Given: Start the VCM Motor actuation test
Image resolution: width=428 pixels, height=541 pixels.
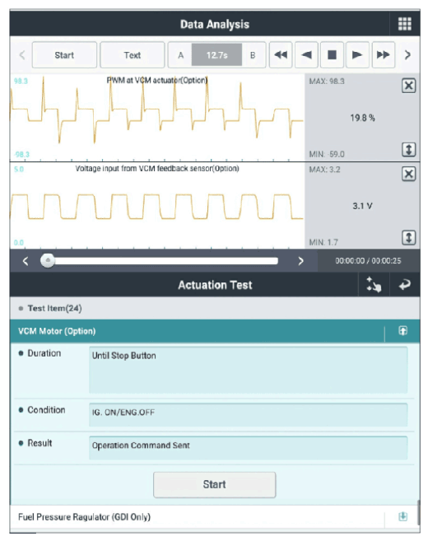Looking at the screenshot, I should 215,484.
